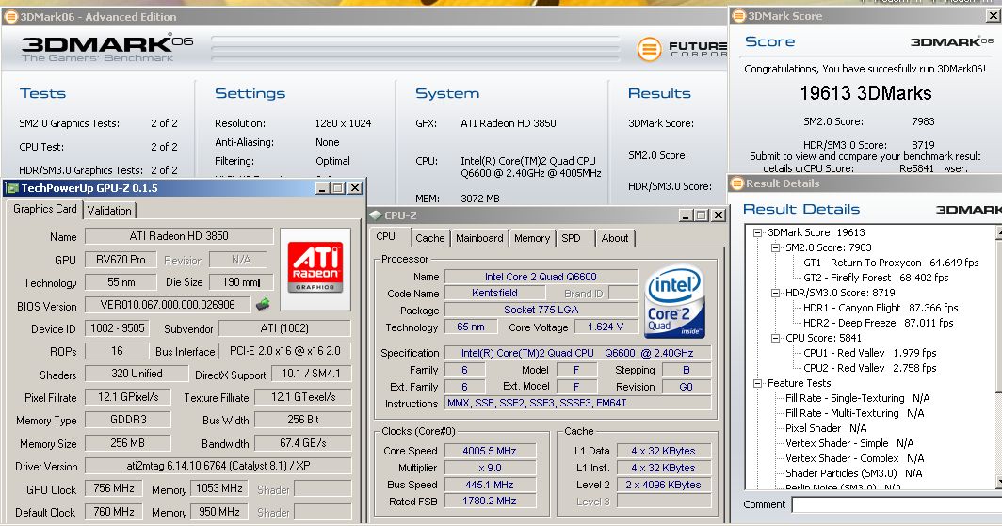Click the Futuremark orange logo icon
The height and width of the screenshot is (526, 1002).
[649, 49]
